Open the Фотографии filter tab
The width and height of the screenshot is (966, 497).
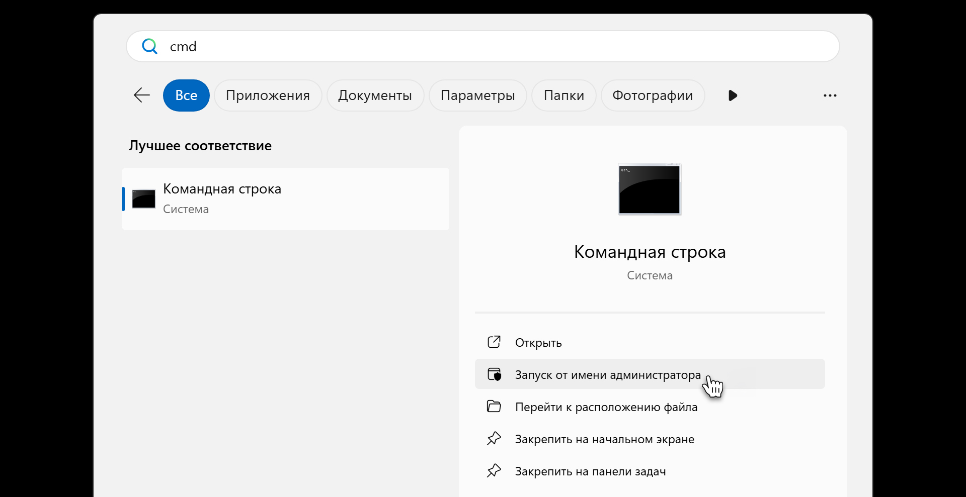point(653,95)
